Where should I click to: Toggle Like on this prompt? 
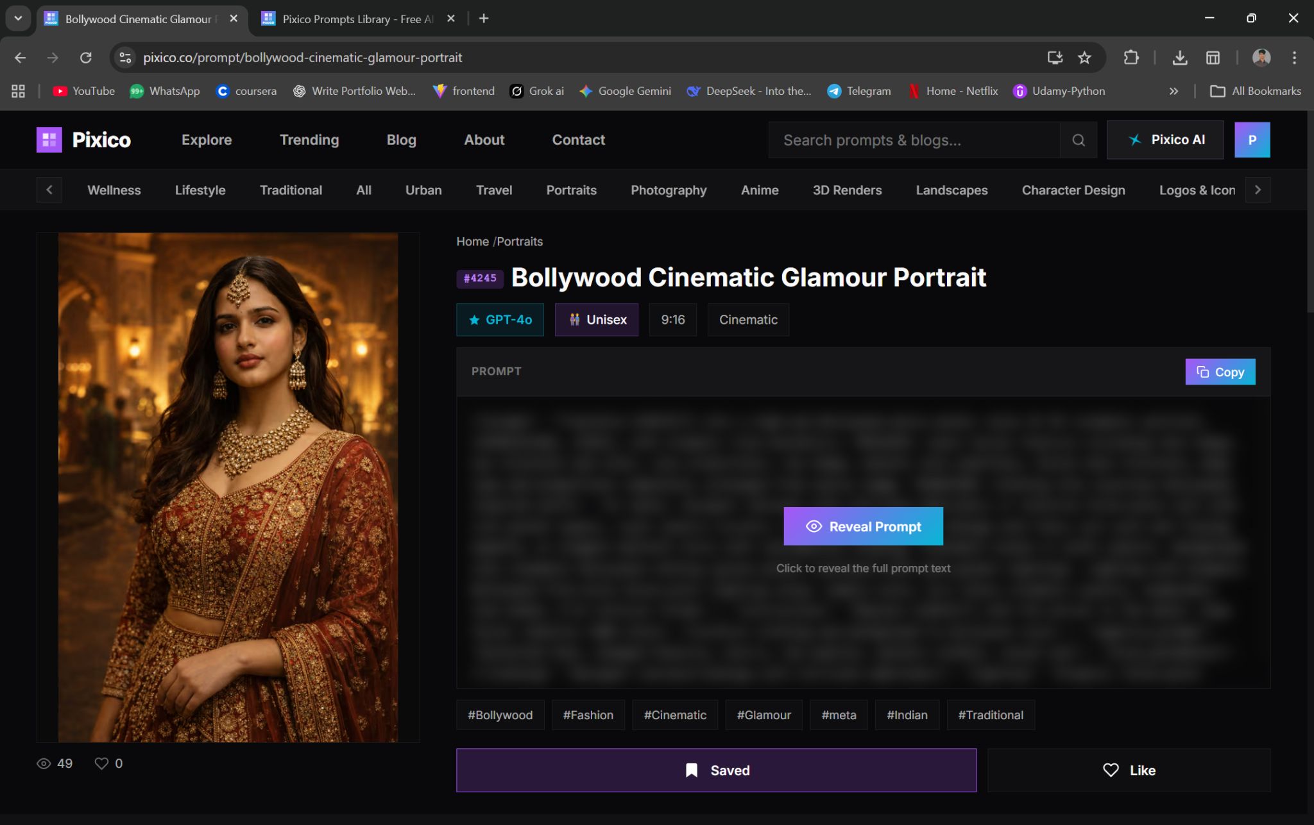click(x=1129, y=770)
